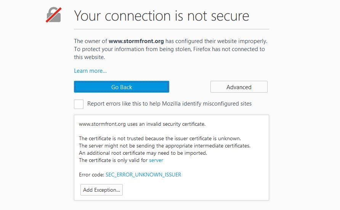The image size is (340, 210).
Task: Click the "Report errors like this" label text
Action: point(169,104)
